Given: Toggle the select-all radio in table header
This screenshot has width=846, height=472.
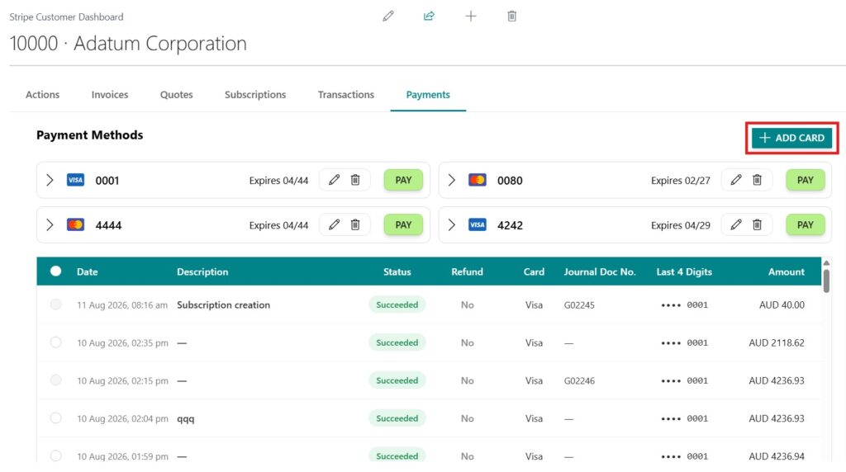Looking at the screenshot, I should 55,271.
